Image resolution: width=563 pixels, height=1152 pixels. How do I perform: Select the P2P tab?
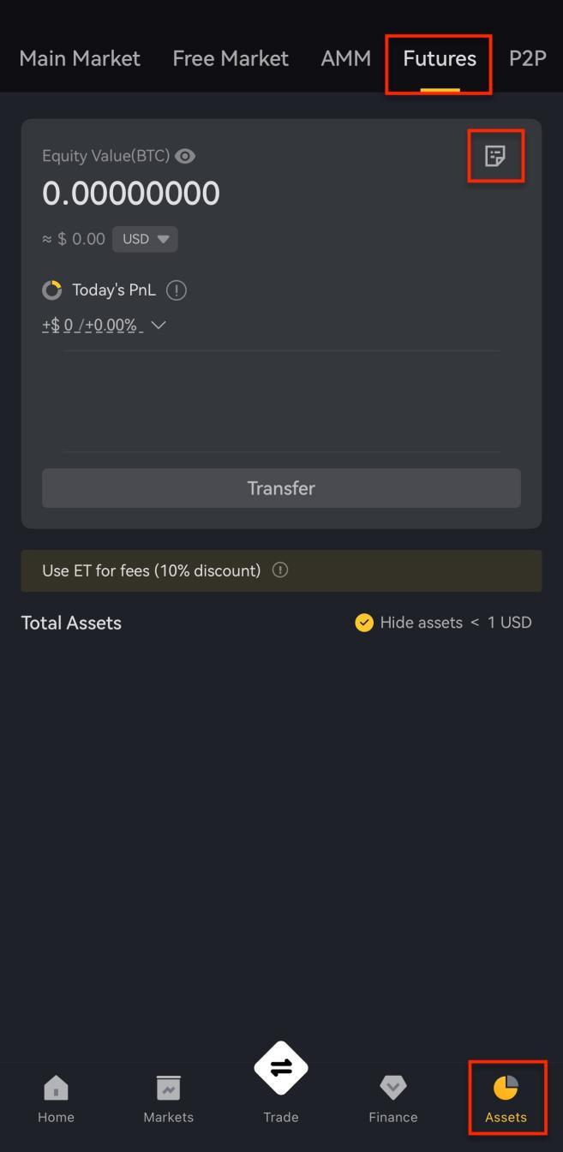pos(528,58)
